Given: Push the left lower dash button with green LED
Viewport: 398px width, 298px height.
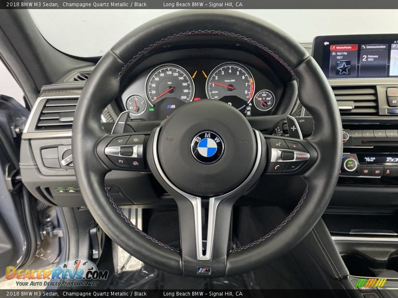Looking at the screenshot, I should pos(60,190).
